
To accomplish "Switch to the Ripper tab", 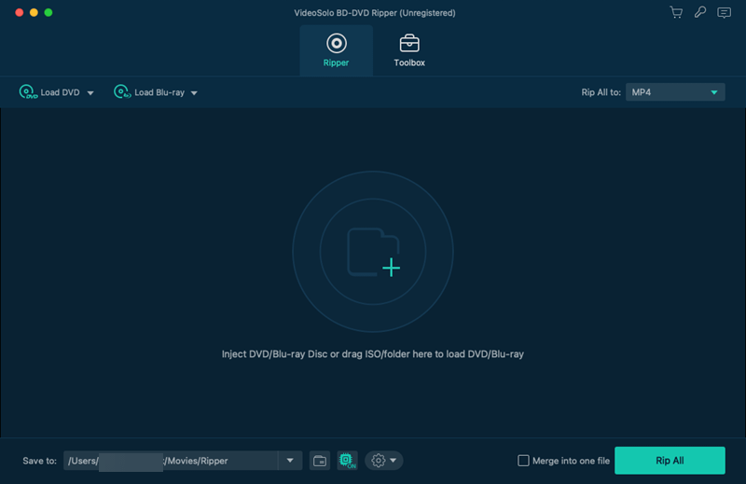I will tap(337, 50).
